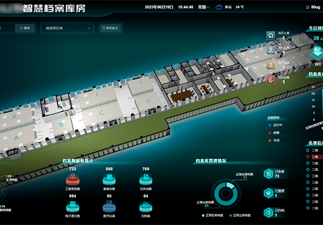323x225 pixels.
Task: Click the 已归档 hexagon icon
Action: tap(269, 212)
